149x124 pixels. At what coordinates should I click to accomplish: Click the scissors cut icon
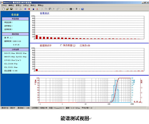42,9
